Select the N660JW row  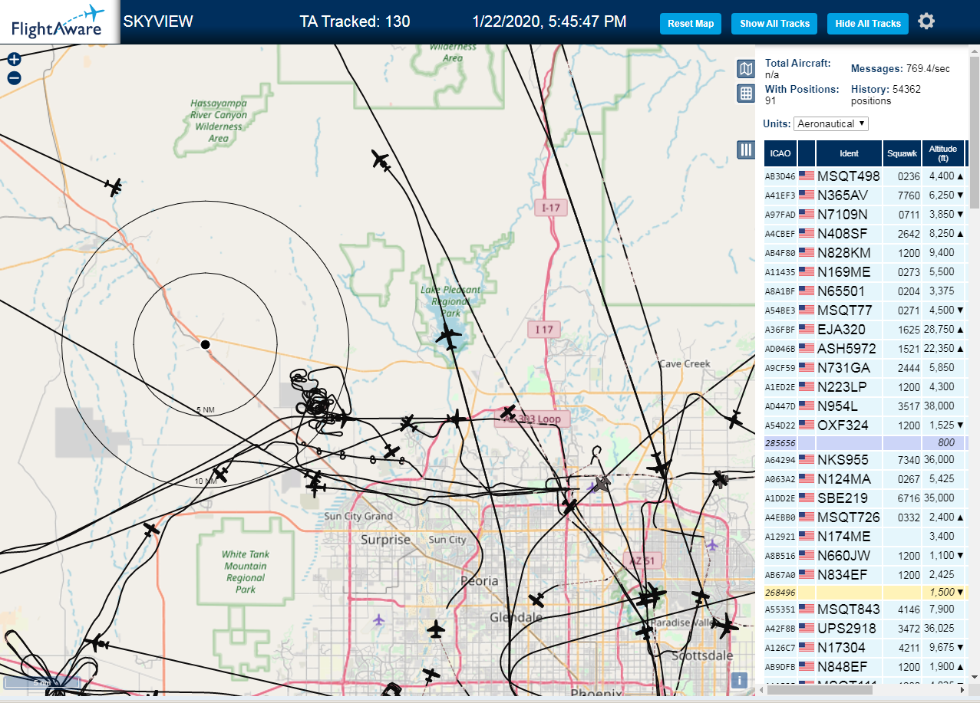[x=865, y=555]
